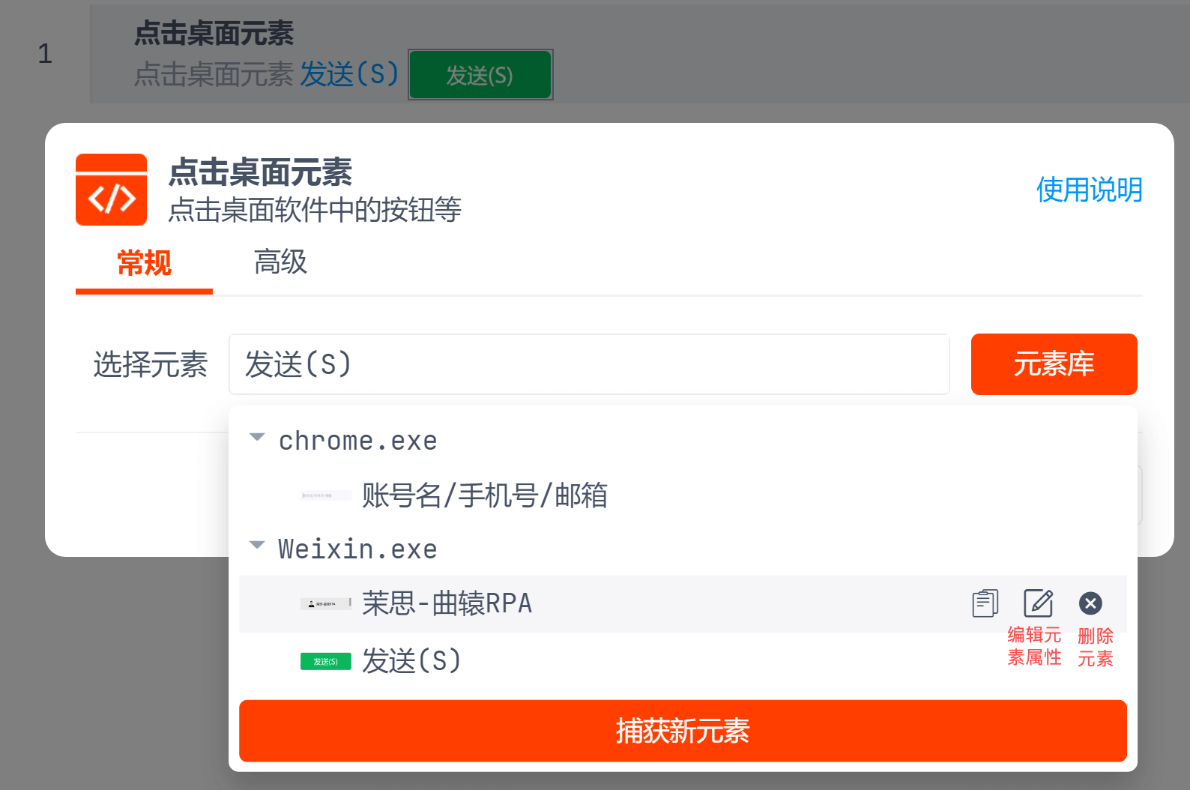1190x790 pixels.
Task: Collapse the Weixin.exe group arrow
Action: point(257,546)
